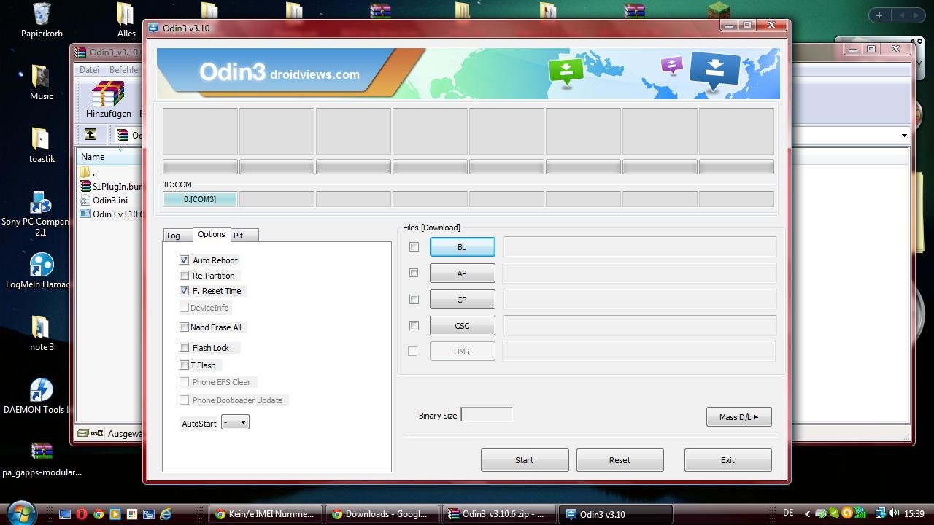This screenshot has height=525, width=934.
Task: Toggle the F. Reset Time checkbox
Action: click(184, 290)
